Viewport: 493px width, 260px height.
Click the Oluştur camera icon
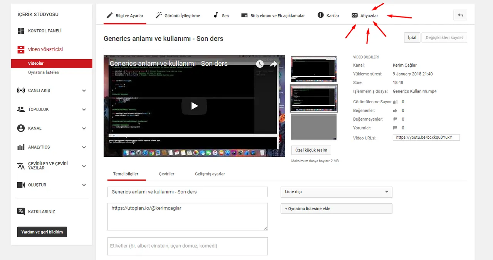[21, 185]
